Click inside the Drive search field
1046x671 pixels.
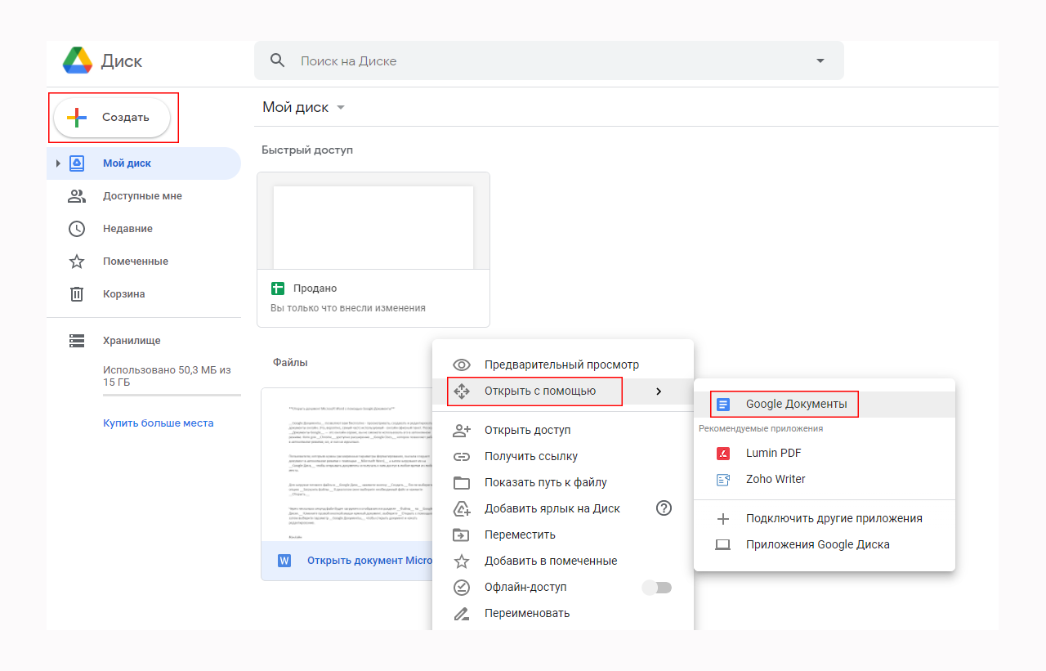[x=548, y=60]
